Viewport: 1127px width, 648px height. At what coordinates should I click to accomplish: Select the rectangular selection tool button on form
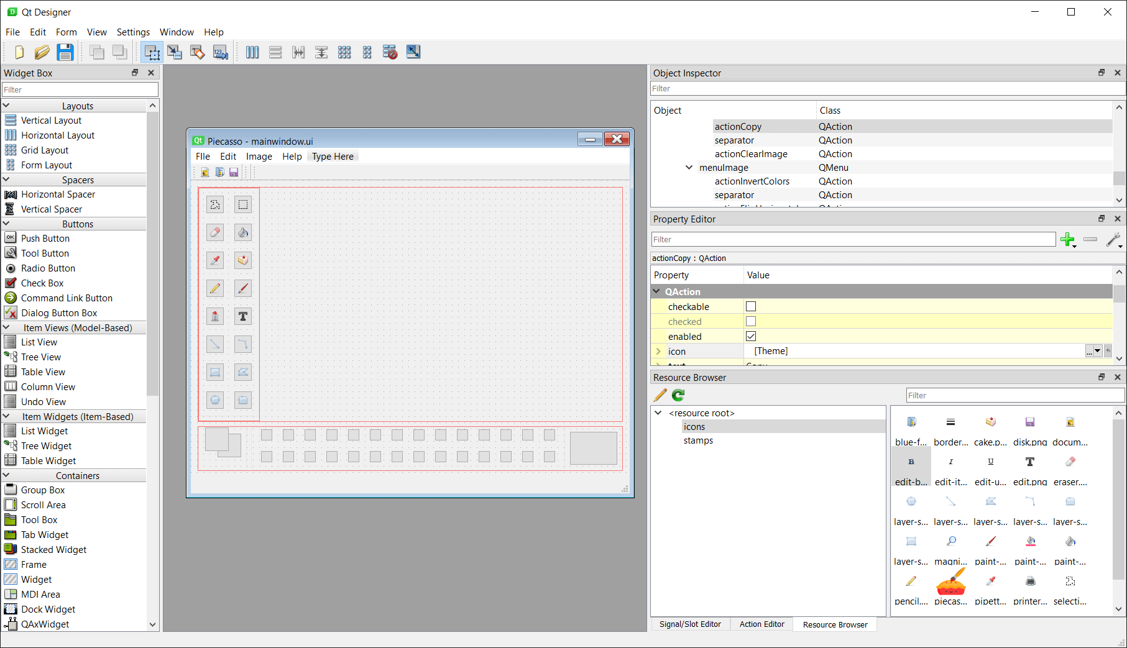tap(243, 204)
